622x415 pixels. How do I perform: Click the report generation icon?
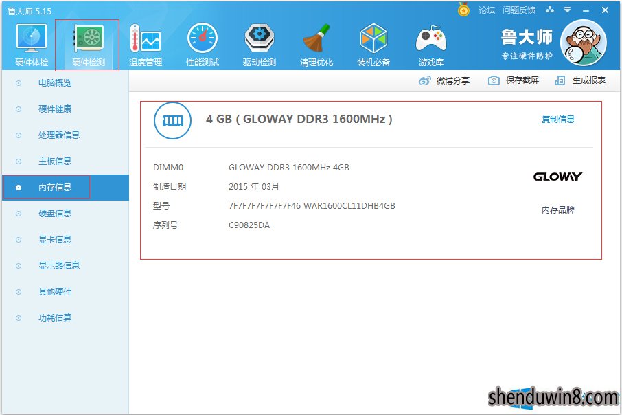pyautogui.click(x=560, y=80)
